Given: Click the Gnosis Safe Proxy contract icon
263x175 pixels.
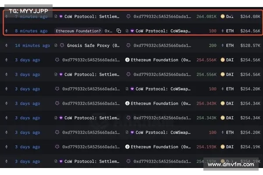Looking at the screenshot, I should pos(62,45).
